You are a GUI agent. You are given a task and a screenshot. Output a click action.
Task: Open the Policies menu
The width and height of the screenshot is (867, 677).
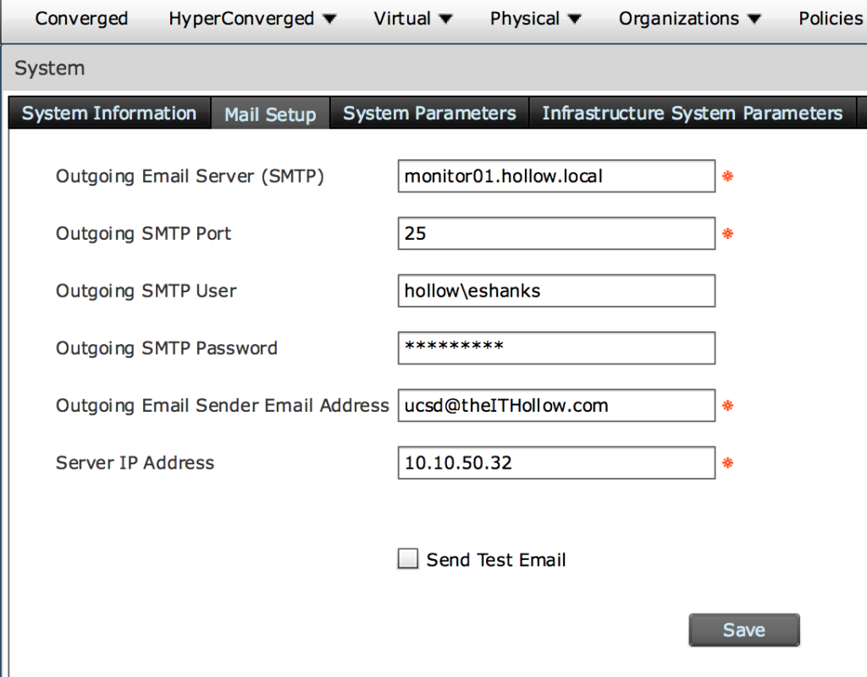click(x=831, y=19)
